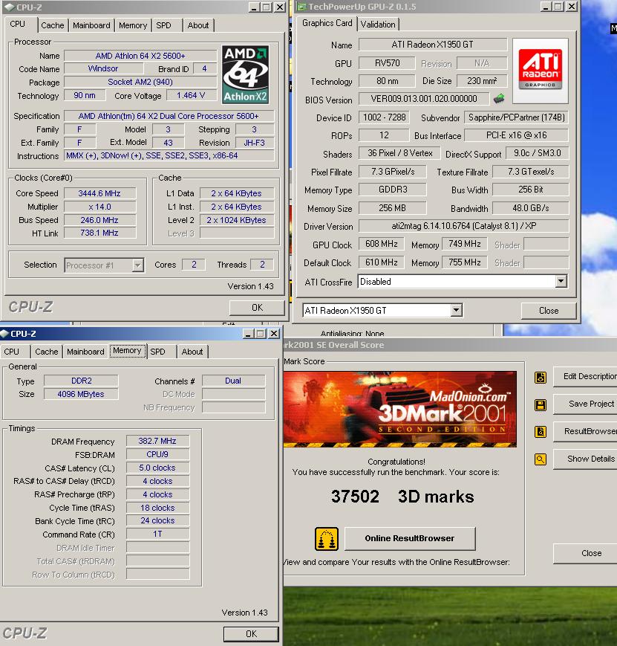Open Memory tab in top CPU-Z window
Viewport: 617px width, 646px height.
coord(133,25)
